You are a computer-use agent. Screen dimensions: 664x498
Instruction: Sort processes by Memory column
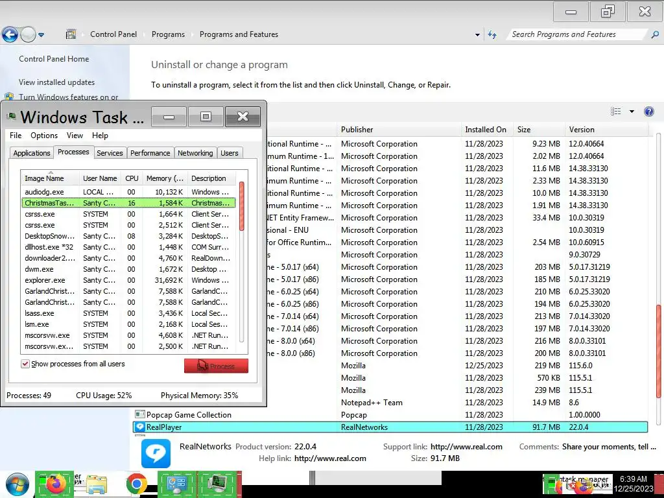click(165, 178)
